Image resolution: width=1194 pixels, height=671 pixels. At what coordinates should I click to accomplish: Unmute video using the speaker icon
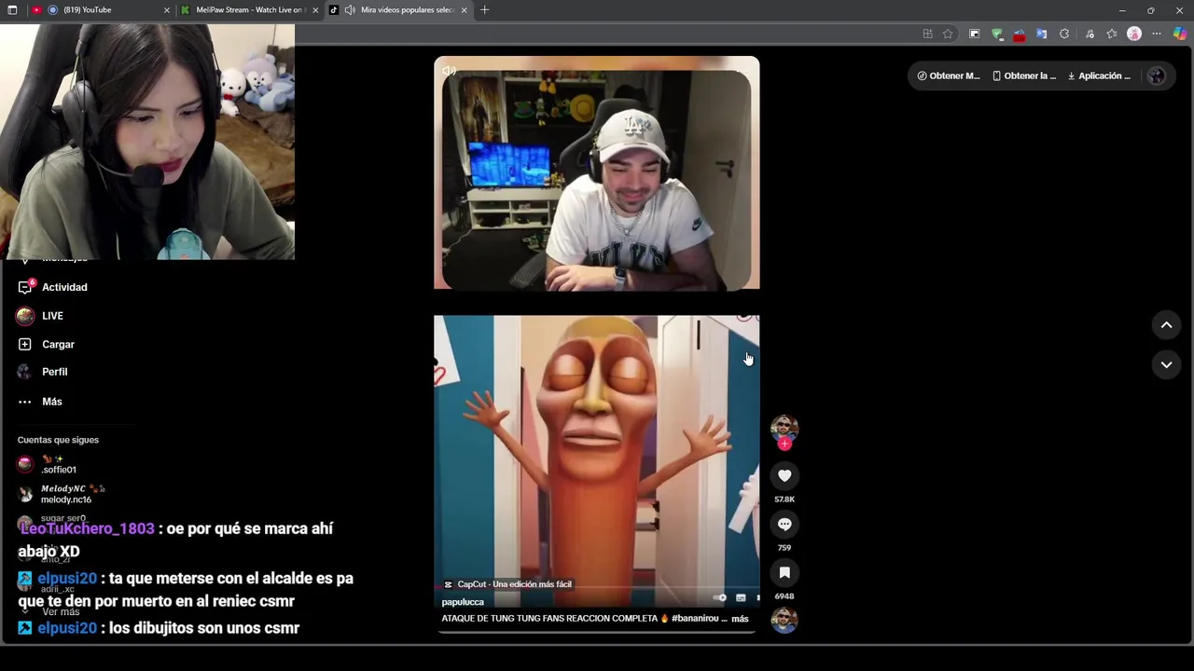tap(450, 71)
